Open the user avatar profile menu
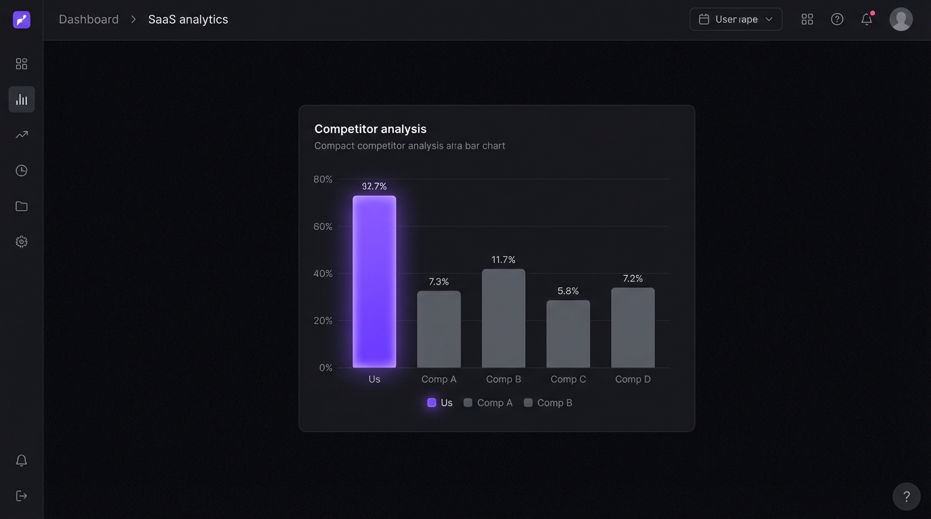This screenshot has width=931, height=519. pos(901,20)
